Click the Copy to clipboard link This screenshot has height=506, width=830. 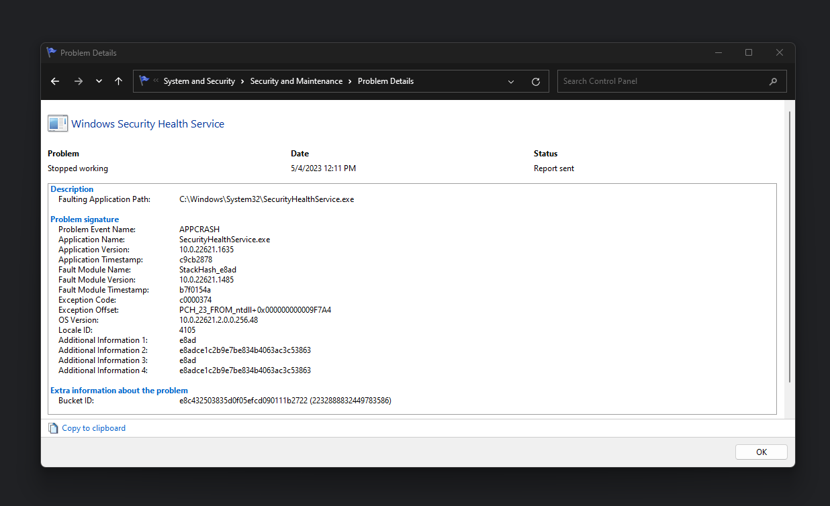point(93,428)
